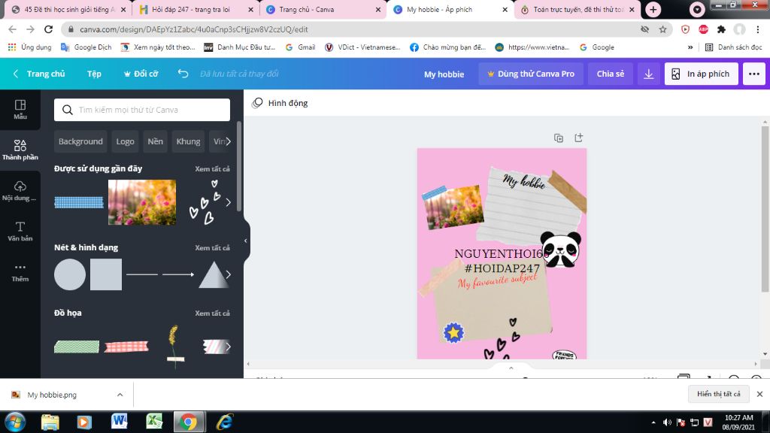770x433 pixels.
Task: Add the square shape element
Action: point(106,274)
